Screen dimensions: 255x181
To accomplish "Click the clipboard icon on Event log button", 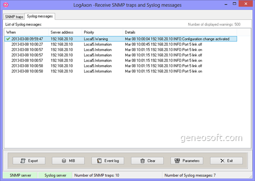I will click(99, 161).
